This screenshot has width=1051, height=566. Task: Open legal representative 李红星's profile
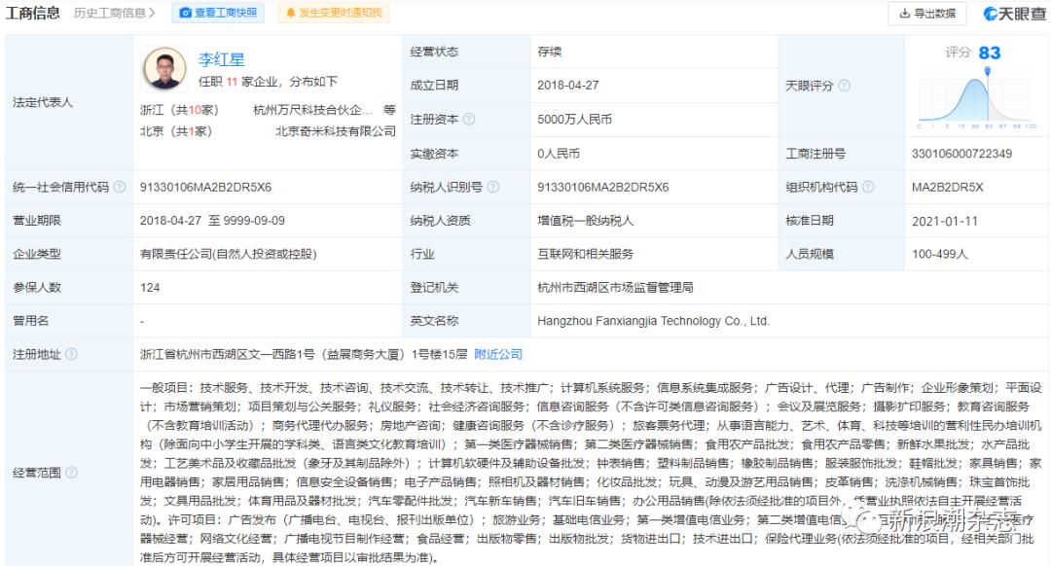click(x=222, y=60)
